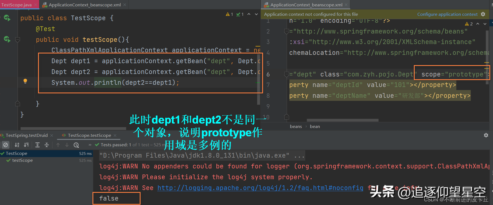Click run gutter icon beside testScope method

7,39
